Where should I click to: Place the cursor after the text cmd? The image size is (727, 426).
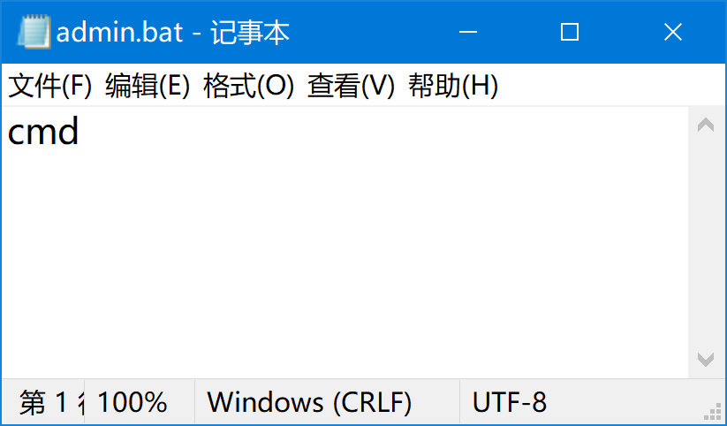(x=80, y=132)
